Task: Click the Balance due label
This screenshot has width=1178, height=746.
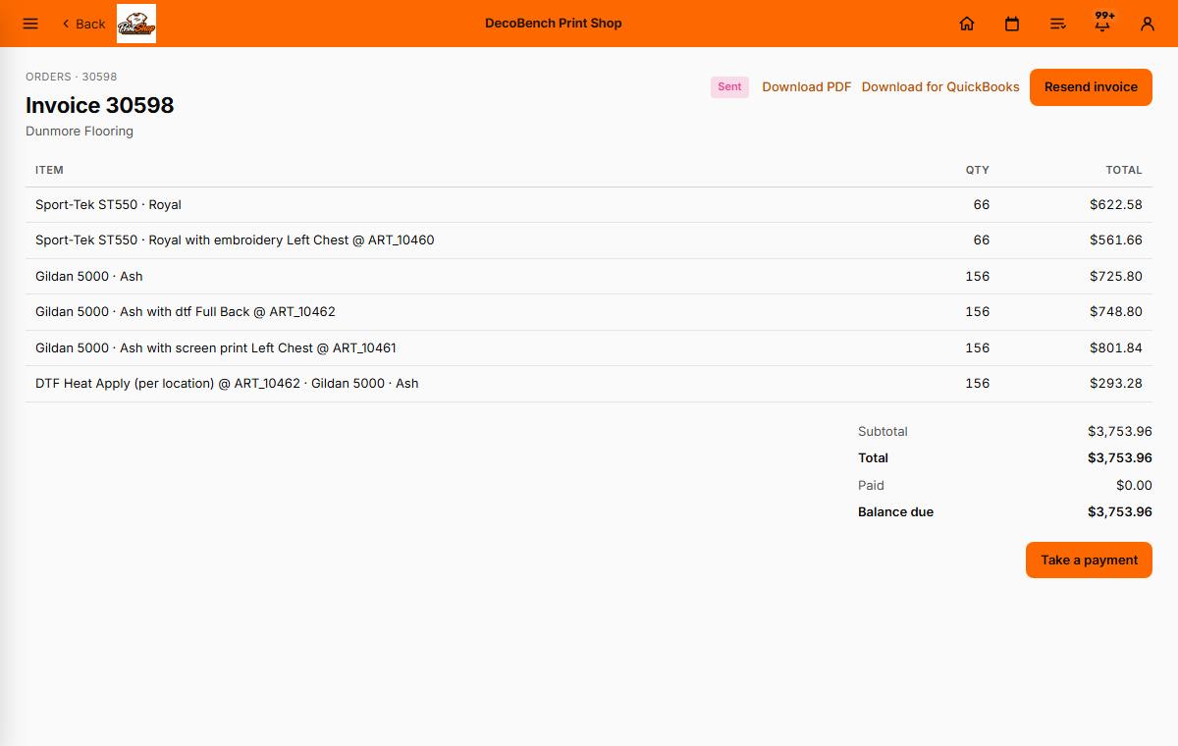Action: [895, 512]
